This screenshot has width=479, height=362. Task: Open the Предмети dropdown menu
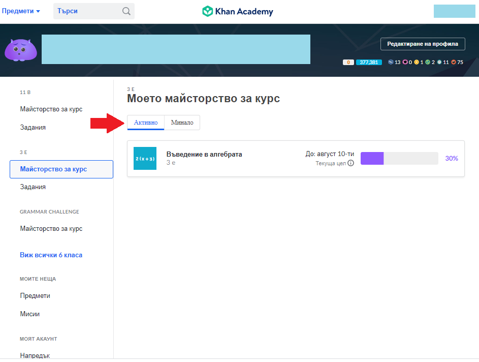21,11
